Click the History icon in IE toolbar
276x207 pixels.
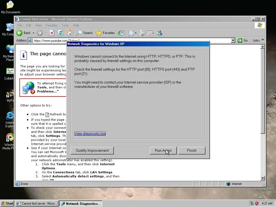pyautogui.click(x=121, y=33)
